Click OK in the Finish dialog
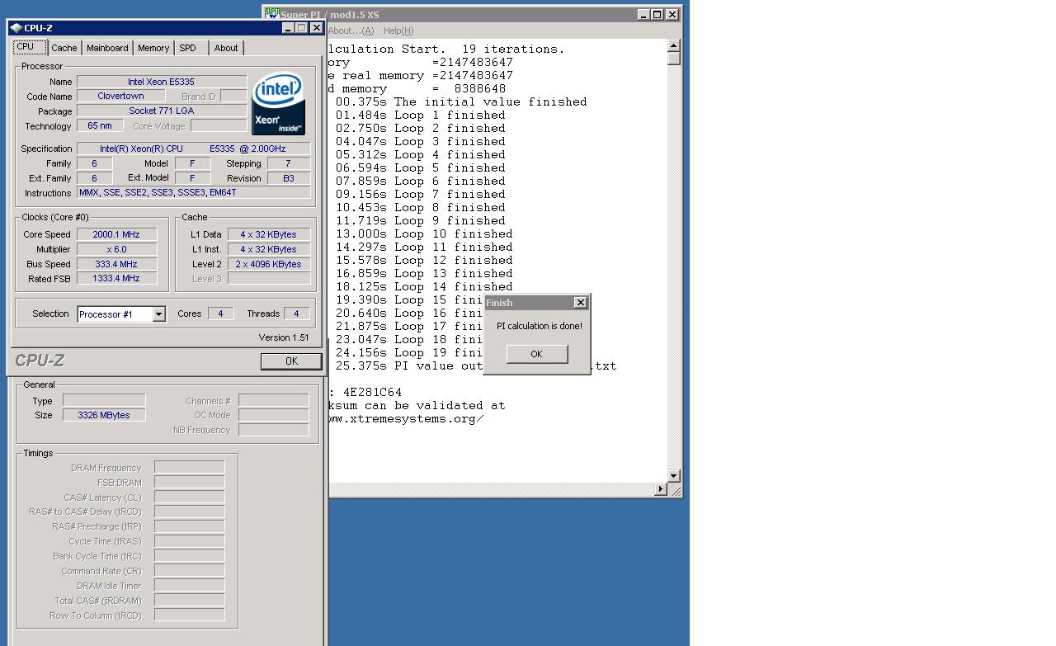Image resolution: width=1056 pixels, height=646 pixels. click(536, 354)
